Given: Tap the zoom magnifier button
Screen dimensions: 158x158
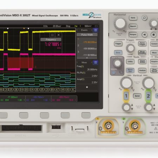Looking at the screenshot, I should pyautogui.click(x=145, y=18).
